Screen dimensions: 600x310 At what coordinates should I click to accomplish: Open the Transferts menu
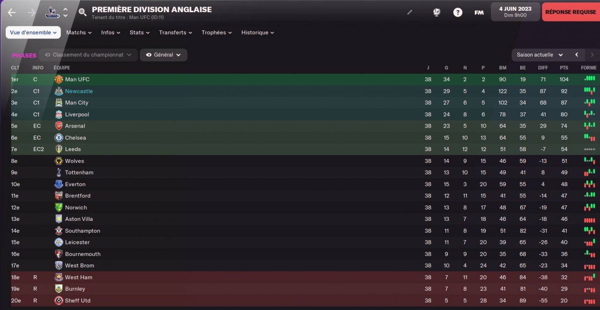pos(176,32)
